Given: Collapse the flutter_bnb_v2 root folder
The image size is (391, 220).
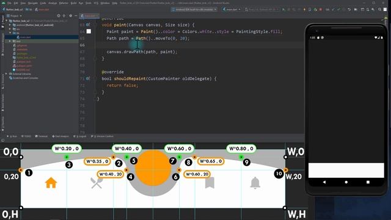Looking at the screenshot, I should click(x=7, y=21).
